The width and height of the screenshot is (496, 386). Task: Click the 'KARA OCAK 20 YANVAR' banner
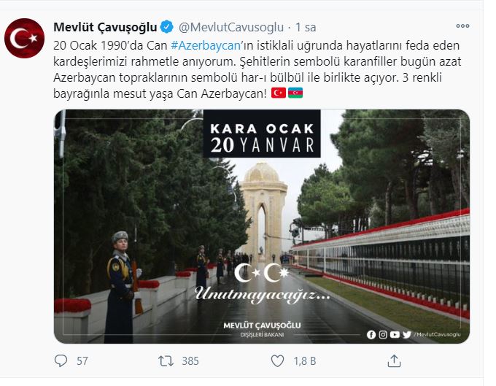[x=262, y=134]
